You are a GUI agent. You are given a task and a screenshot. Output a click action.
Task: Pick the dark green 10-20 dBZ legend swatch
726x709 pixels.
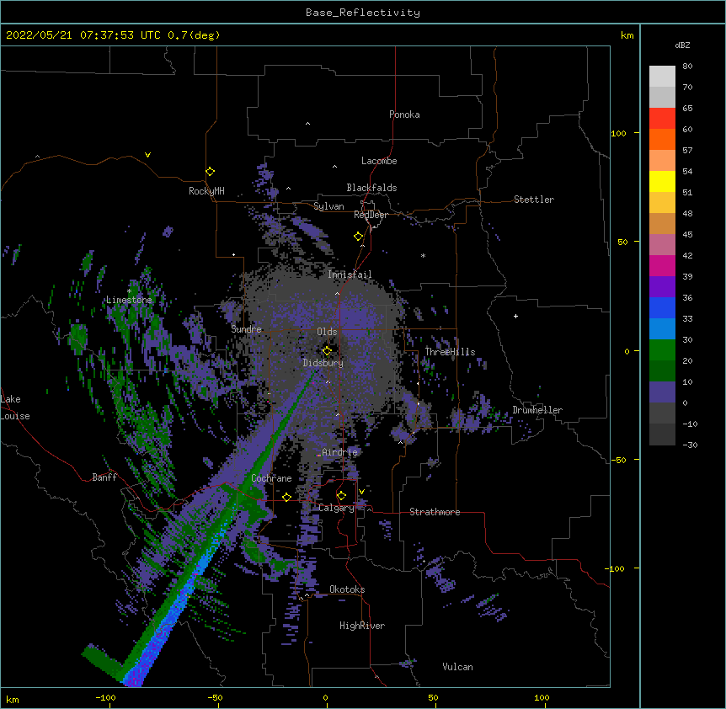(x=662, y=371)
